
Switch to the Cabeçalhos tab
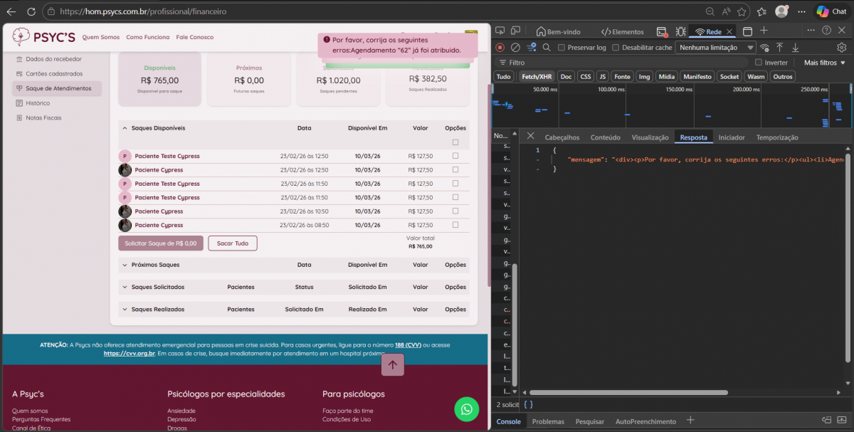[562, 137]
